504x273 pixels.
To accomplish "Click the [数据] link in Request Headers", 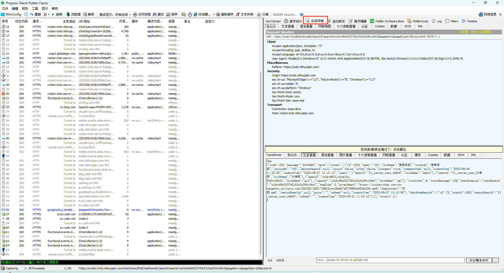I will [x=464, y=32].
